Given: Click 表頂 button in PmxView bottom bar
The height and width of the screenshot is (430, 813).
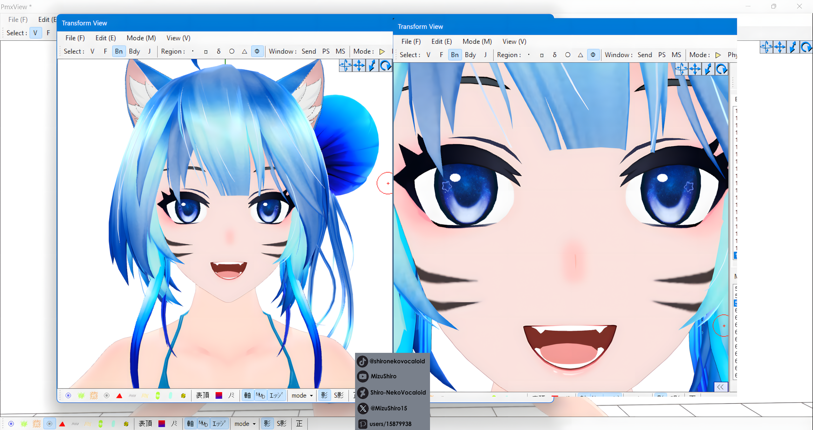Looking at the screenshot, I should (145, 424).
